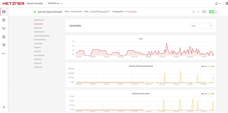
Task: Toggle the write series in Festplatten-Durchsatz legend
Action: [x=211, y=66]
